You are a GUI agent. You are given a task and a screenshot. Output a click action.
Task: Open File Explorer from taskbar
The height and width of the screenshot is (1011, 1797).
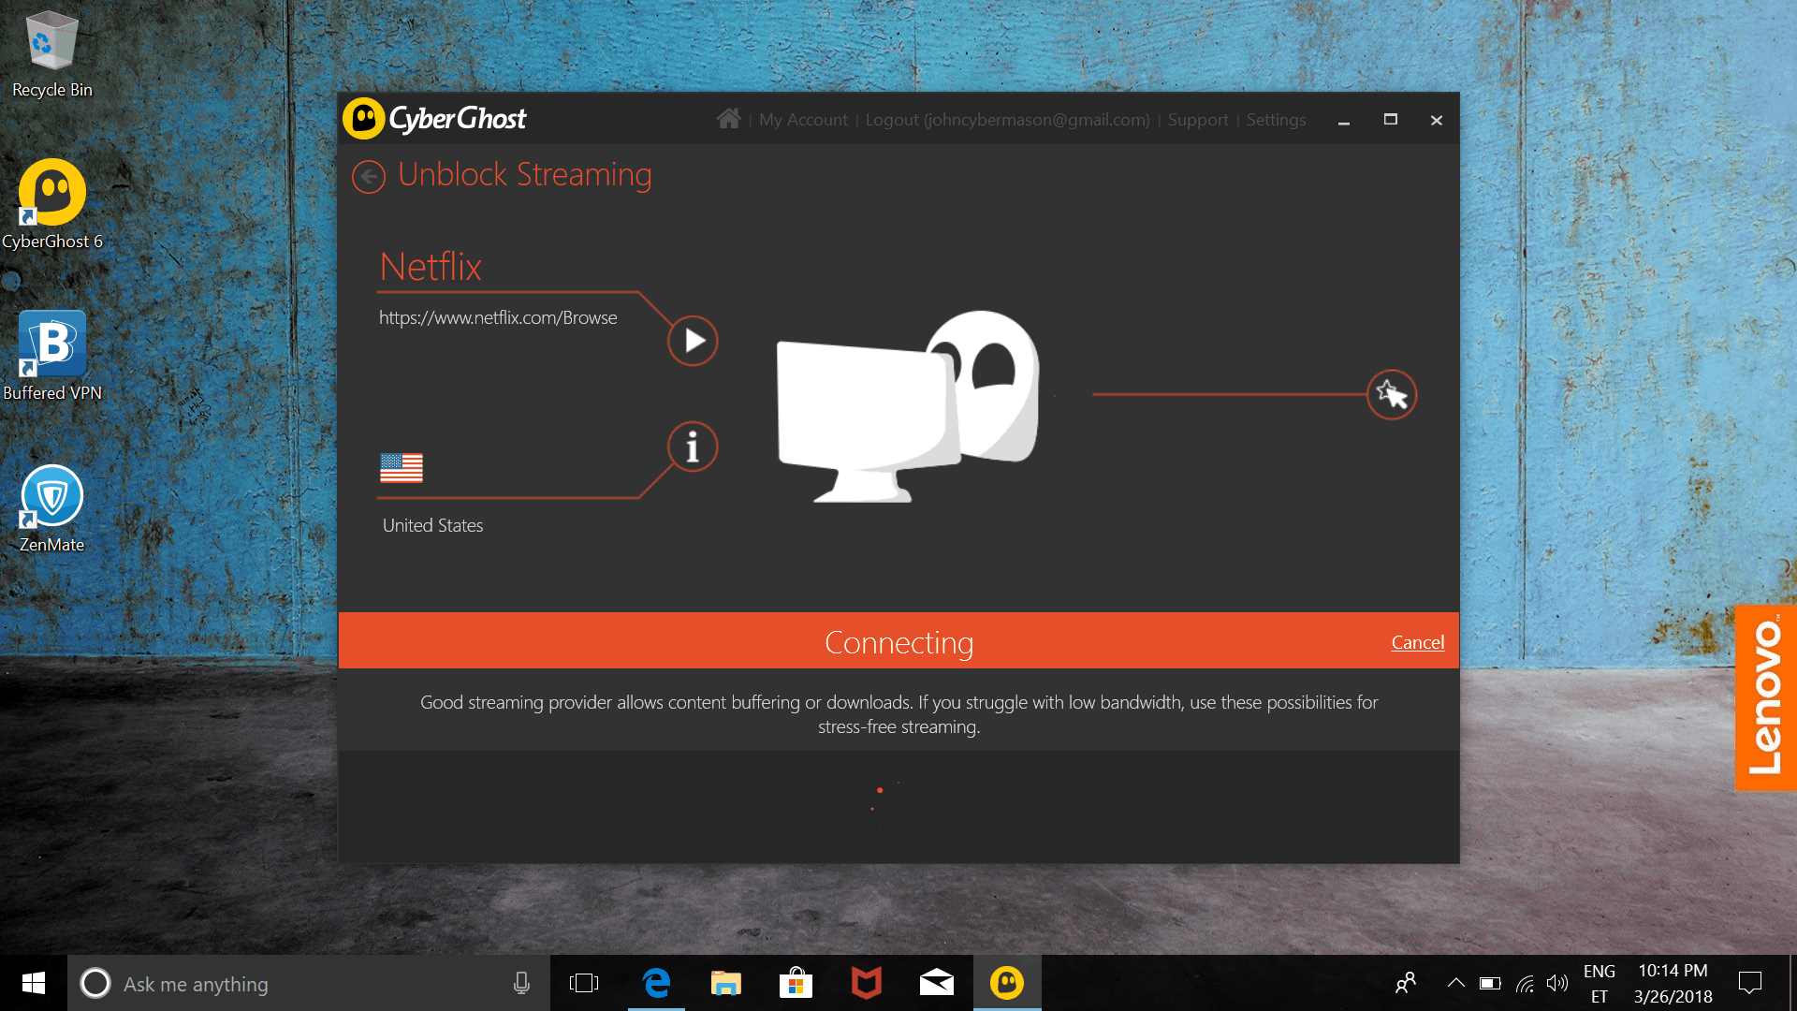point(725,983)
